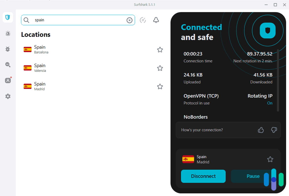This screenshot has height=196, width=289.
Task: Open Surfshark Alert from the sidebar
Action: click(8, 33)
